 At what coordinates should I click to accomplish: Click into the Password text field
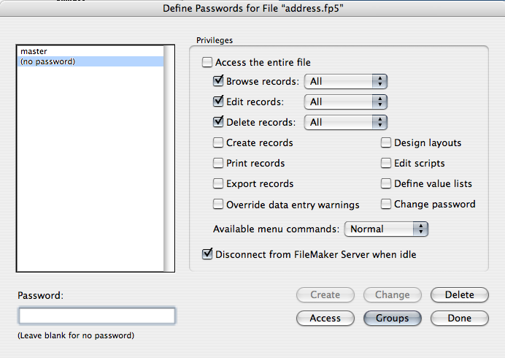click(x=97, y=316)
